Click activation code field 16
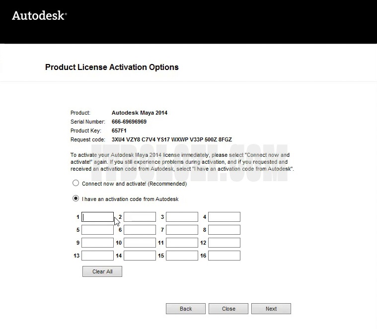Screen dimensions: 377x329 point(224,256)
